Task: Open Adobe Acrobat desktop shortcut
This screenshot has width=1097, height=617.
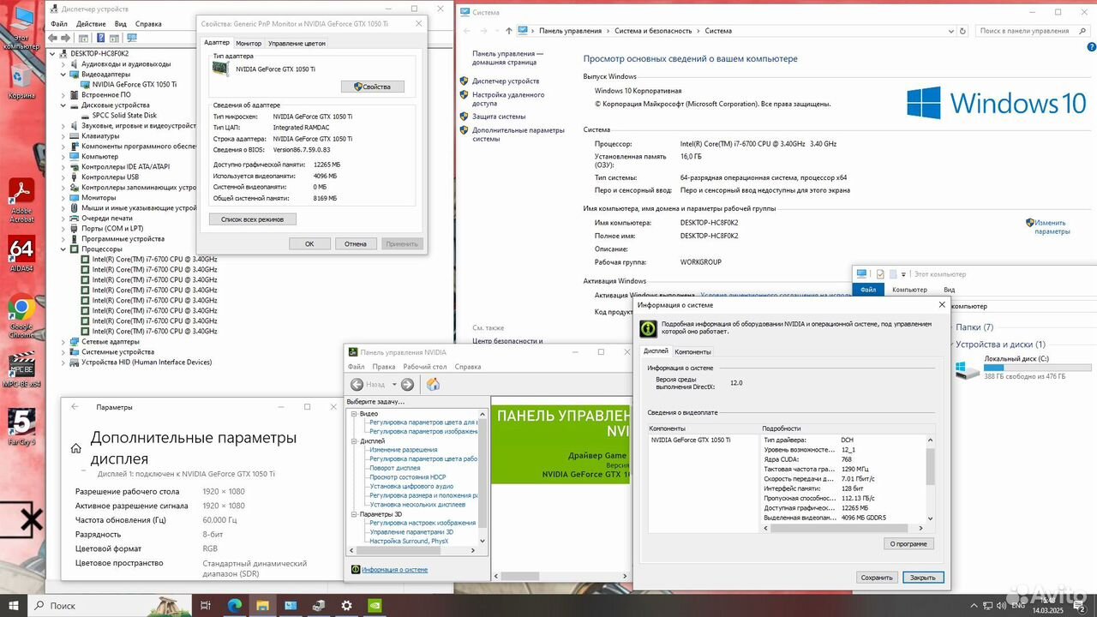Action: click(21, 201)
